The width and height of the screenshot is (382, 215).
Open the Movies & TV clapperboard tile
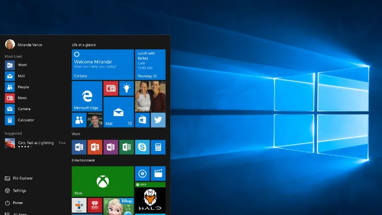point(158,173)
